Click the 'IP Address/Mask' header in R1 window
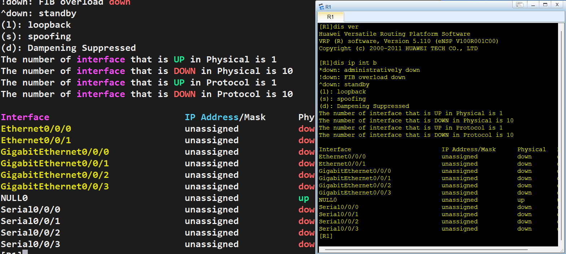This screenshot has height=254, width=566. point(469,149)
